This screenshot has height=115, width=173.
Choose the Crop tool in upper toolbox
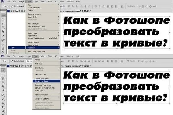coord(3,32)
